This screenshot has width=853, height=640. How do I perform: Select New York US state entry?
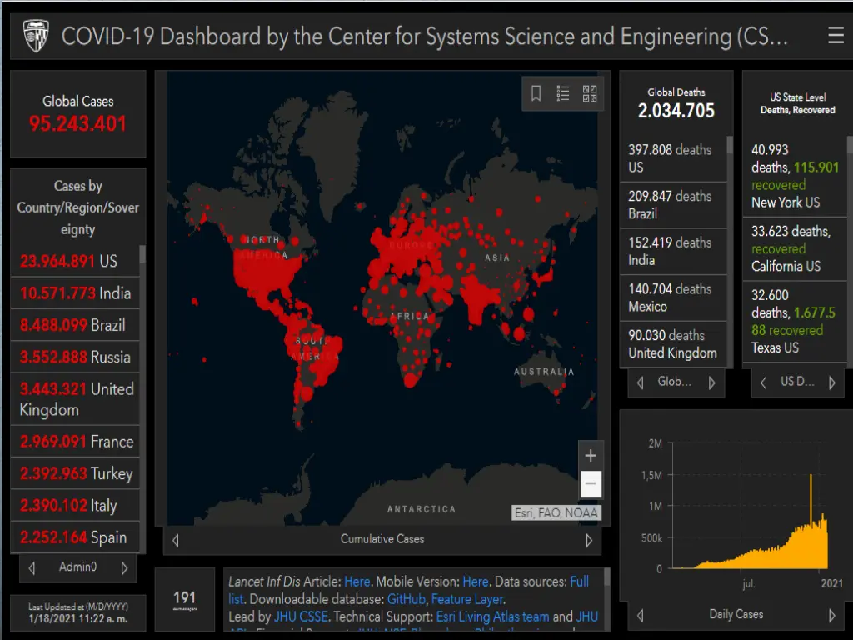coord(795,176)
